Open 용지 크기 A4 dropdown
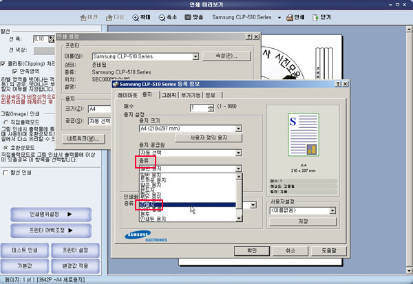The image size is (413, 284). click(238, 129)
